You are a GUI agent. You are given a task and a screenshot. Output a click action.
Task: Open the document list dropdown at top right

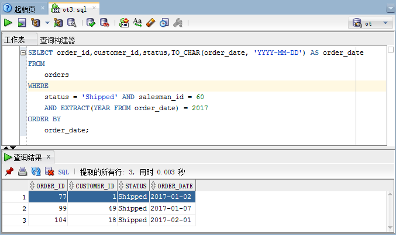point(390,8)
